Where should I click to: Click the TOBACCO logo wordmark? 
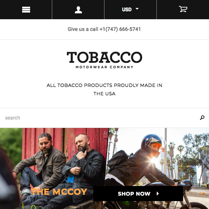[x=104, y=57]
